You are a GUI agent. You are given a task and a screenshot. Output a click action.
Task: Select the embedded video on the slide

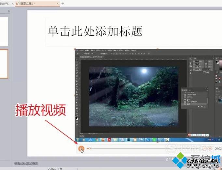pyautogui.click(x=148, y=96)
